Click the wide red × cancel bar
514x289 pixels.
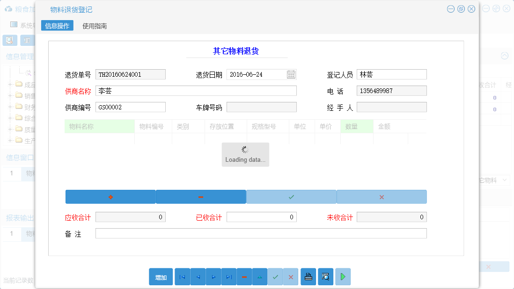point(382,196)
